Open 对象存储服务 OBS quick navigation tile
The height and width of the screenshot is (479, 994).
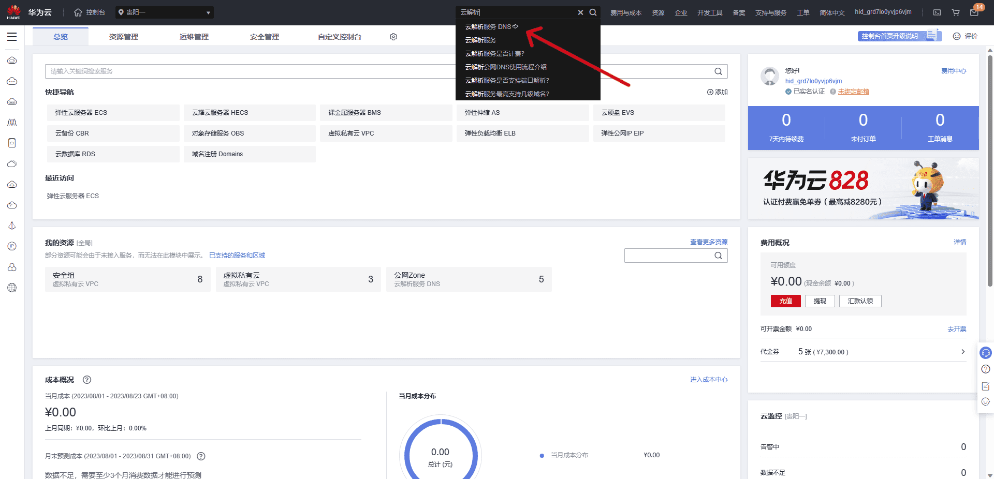[250, 133]
